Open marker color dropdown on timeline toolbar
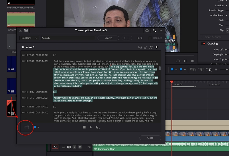The height and width of the screenshot is (156, 229). point(185,70)
